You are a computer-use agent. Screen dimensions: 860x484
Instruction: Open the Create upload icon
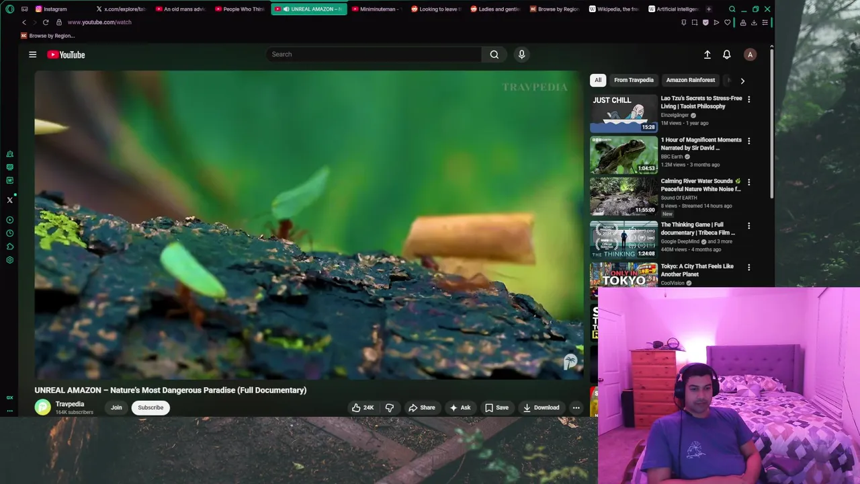coord(707,54)
